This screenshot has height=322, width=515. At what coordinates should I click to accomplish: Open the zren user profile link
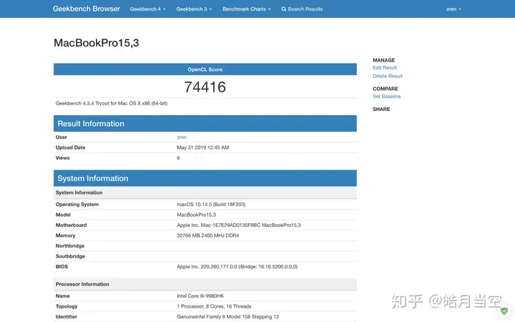pos(181,137)
